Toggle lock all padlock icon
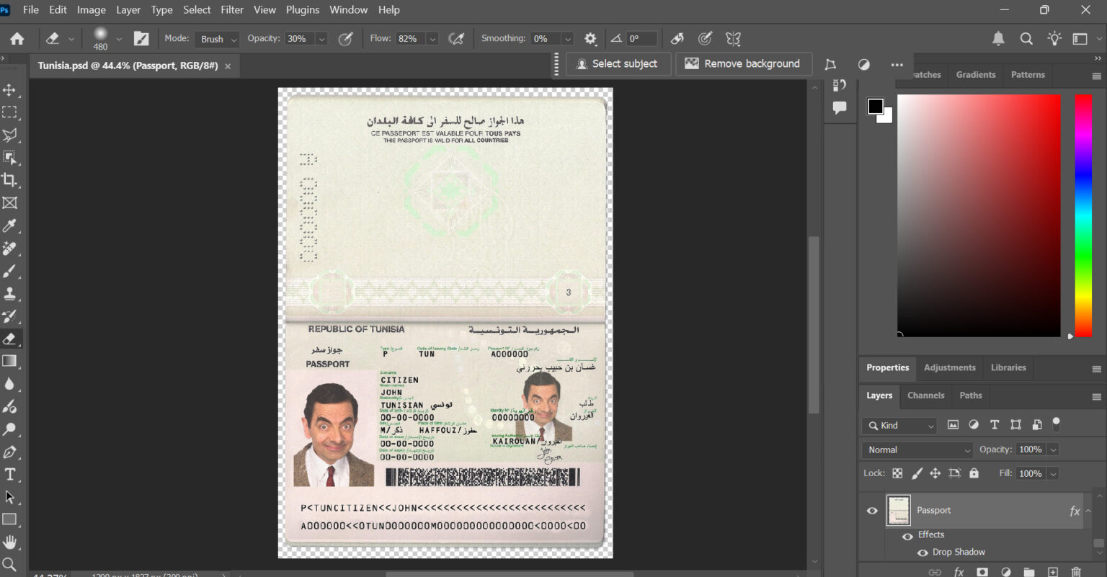The image size is (1107, 577). pos(974,473)
